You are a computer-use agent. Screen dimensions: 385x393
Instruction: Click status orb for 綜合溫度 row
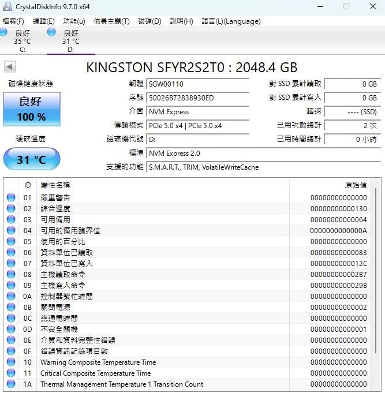click(11, 208)
